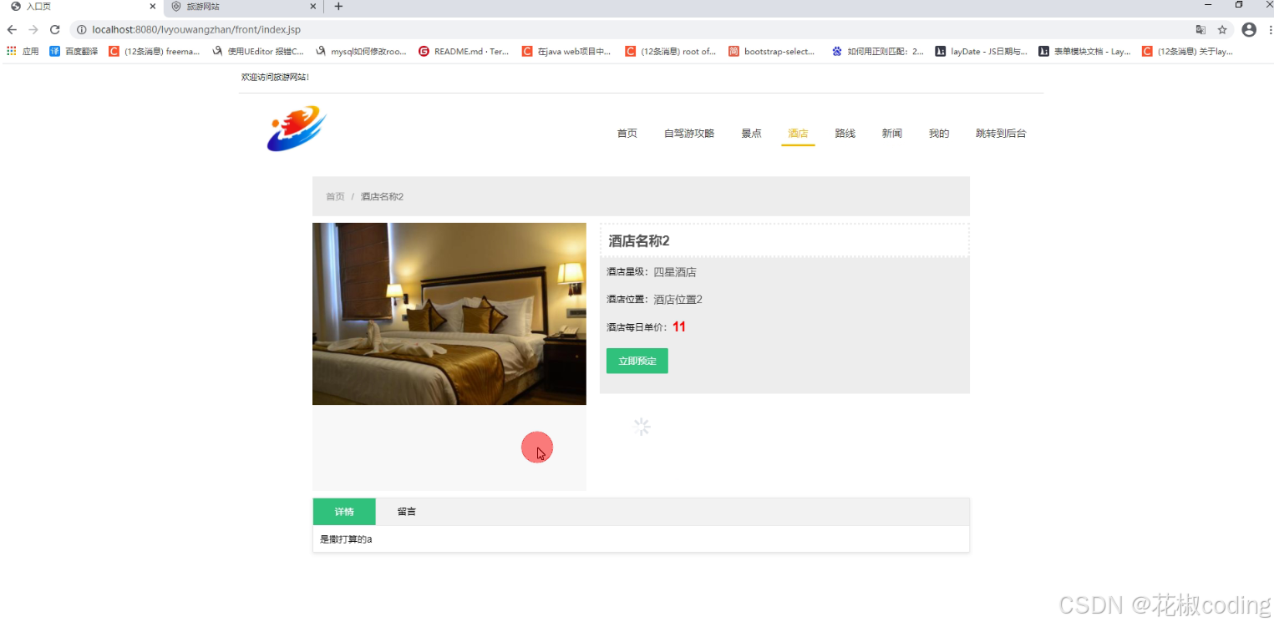
Task: Go to 首页 in the navigation menu
Action: tap(627, 134)
